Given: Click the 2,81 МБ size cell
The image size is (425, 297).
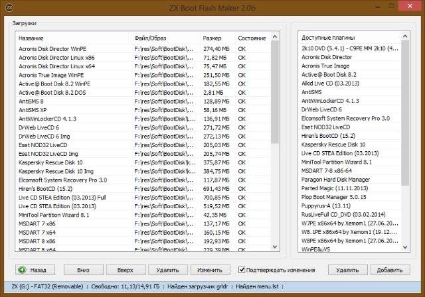Looking at the screenshot, I should [213, 93].
